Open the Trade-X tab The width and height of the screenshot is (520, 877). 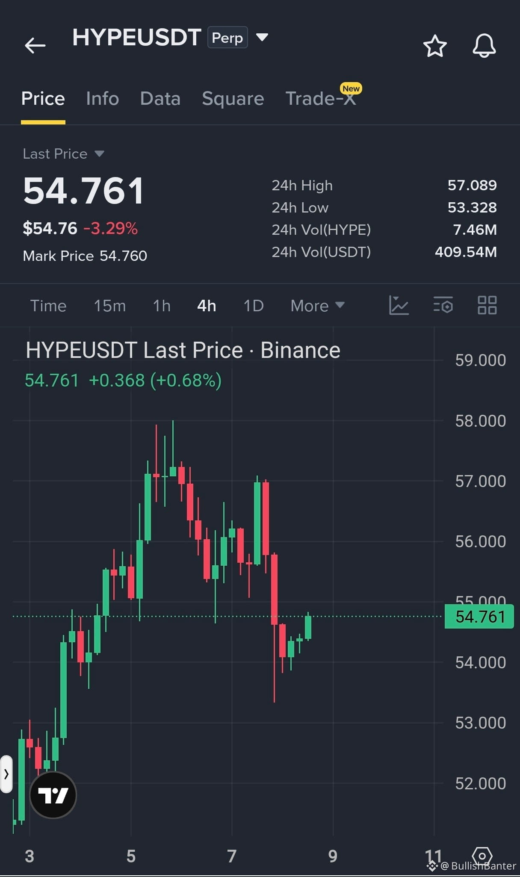tap(321, 99)
